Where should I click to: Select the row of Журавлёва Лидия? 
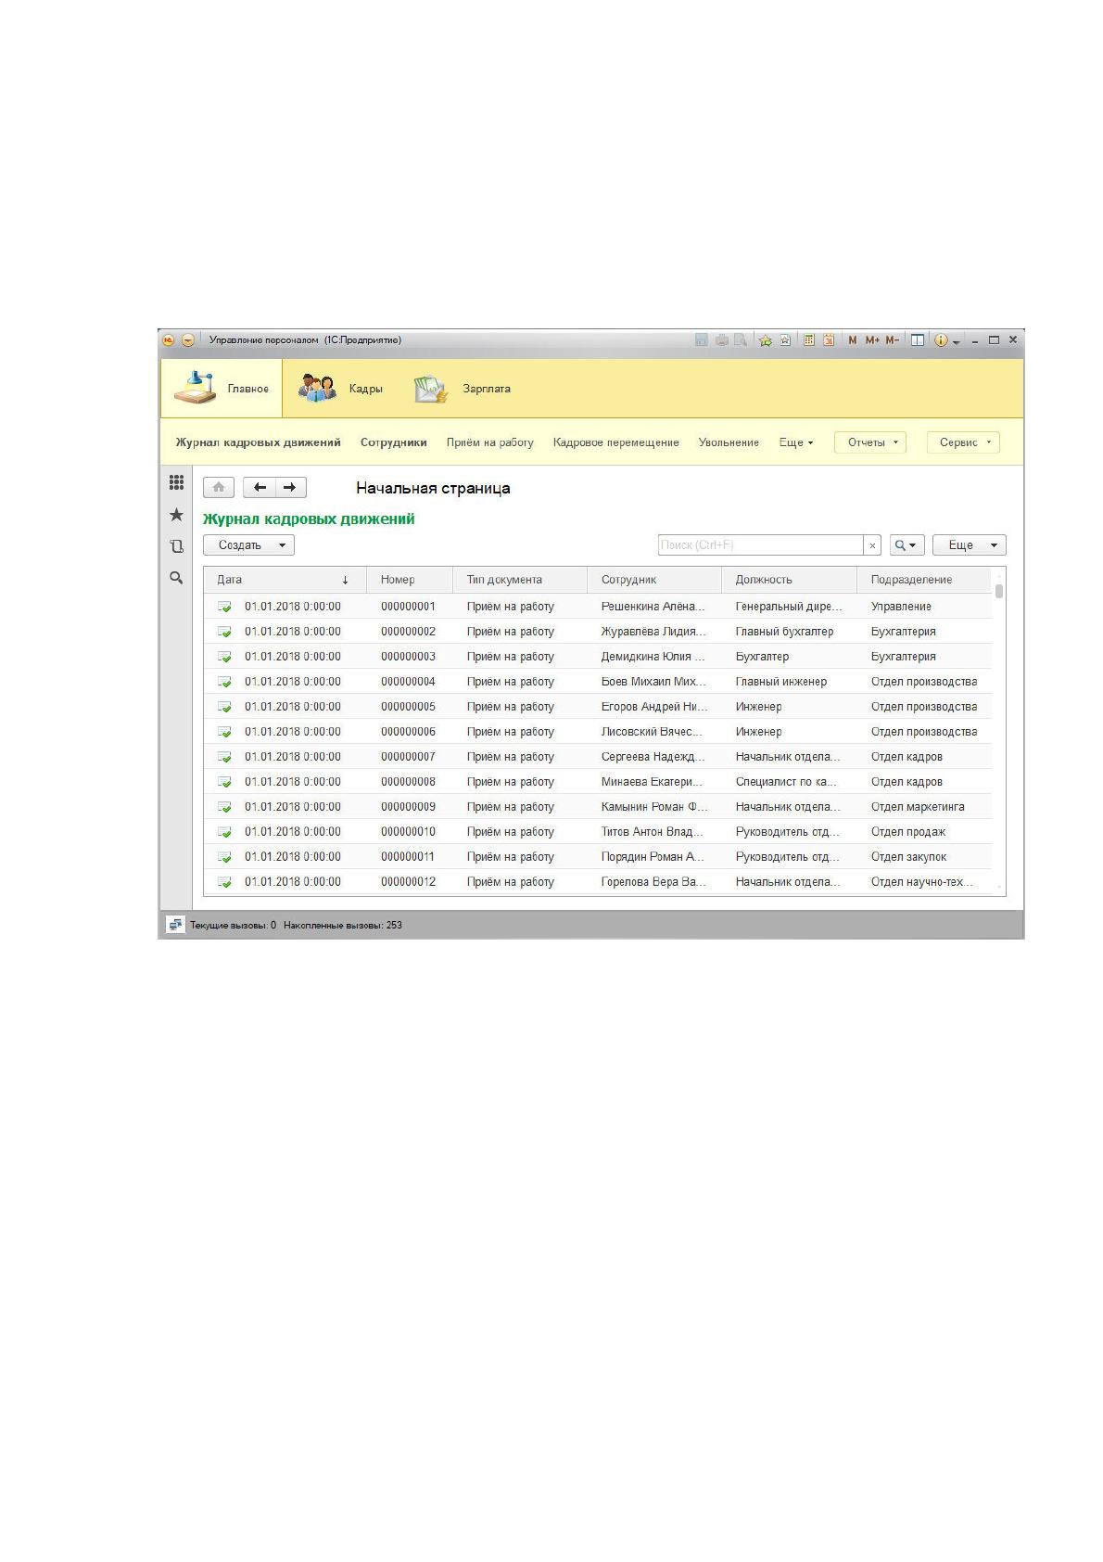pos(598,632)
